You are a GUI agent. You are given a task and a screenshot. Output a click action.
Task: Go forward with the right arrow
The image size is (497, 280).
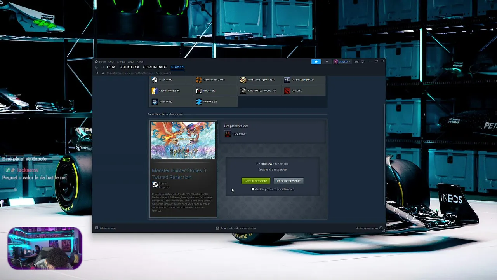click(x=103, y=67)
